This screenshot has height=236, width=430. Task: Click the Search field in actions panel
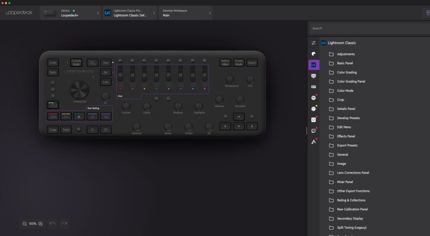pyautogui.click(x=370, y=28)
